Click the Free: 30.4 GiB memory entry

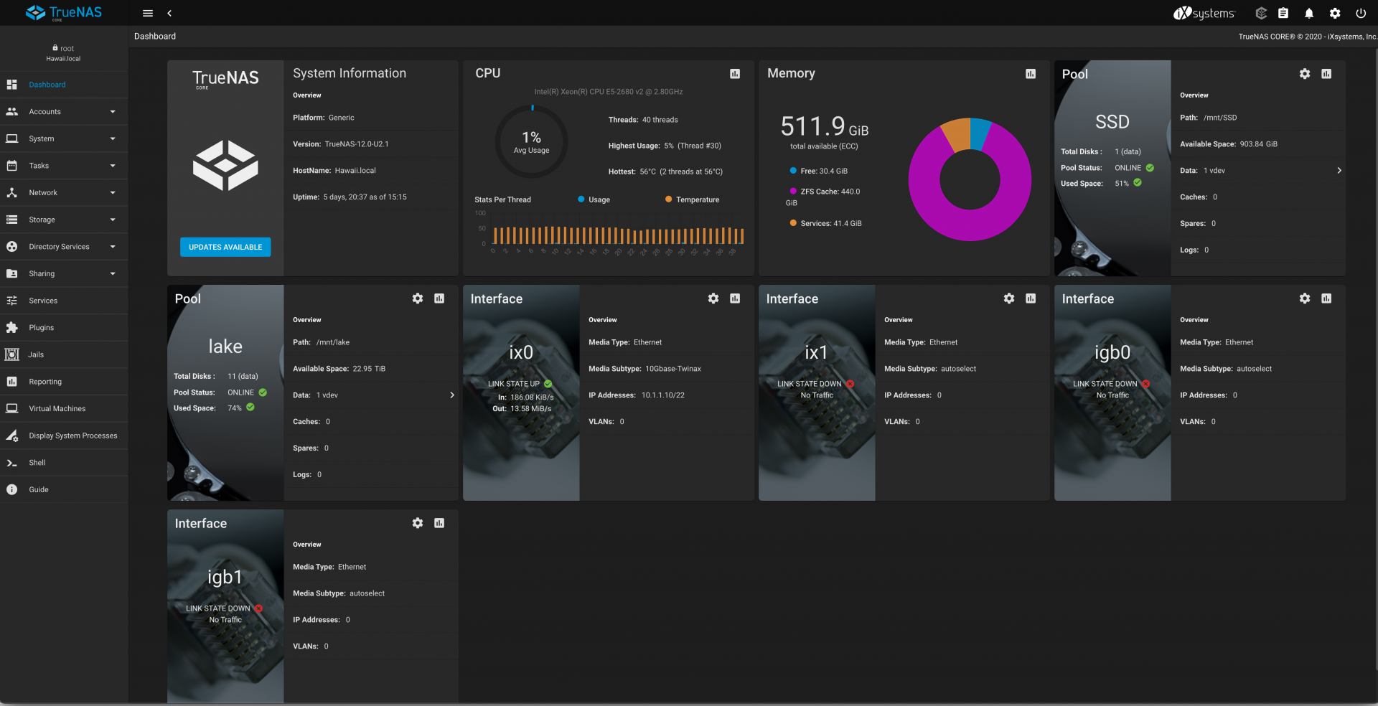819,171
